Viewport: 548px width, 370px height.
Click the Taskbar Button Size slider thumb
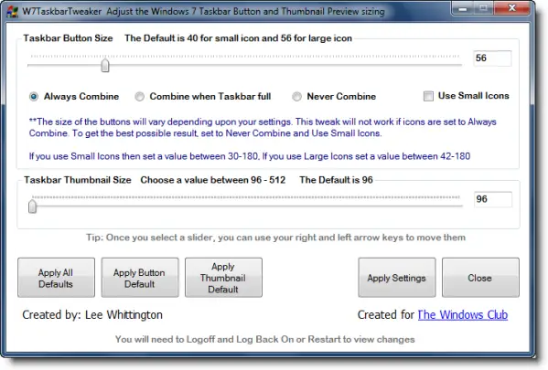[x=105, y=65]
